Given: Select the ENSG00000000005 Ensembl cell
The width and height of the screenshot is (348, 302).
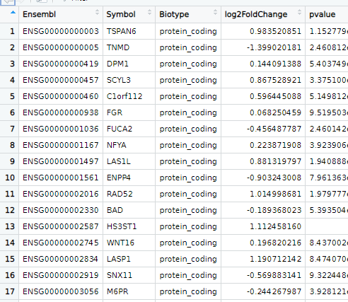Looking at the screenshot, I should (x=61, y=47).
